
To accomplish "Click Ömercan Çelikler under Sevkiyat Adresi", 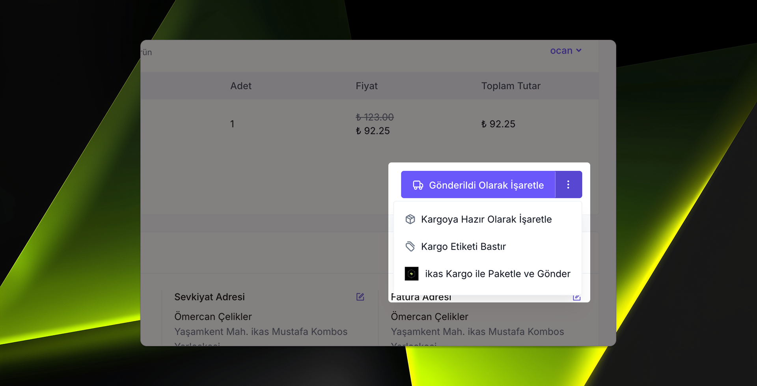I will point(213,316).
